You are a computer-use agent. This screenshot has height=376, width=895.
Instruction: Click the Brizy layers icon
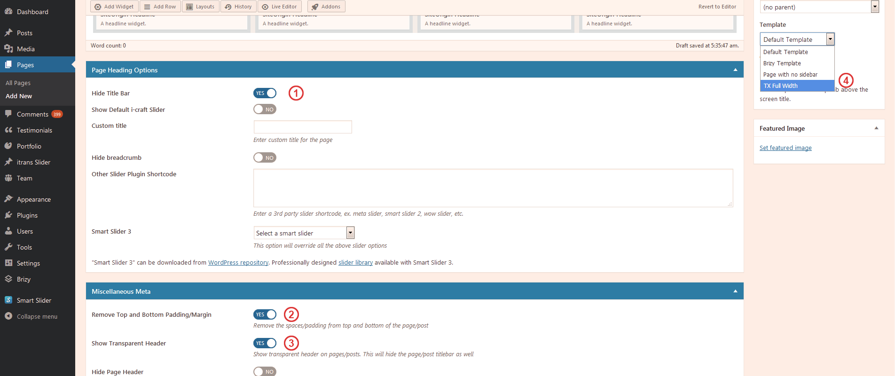click(8, 279)
